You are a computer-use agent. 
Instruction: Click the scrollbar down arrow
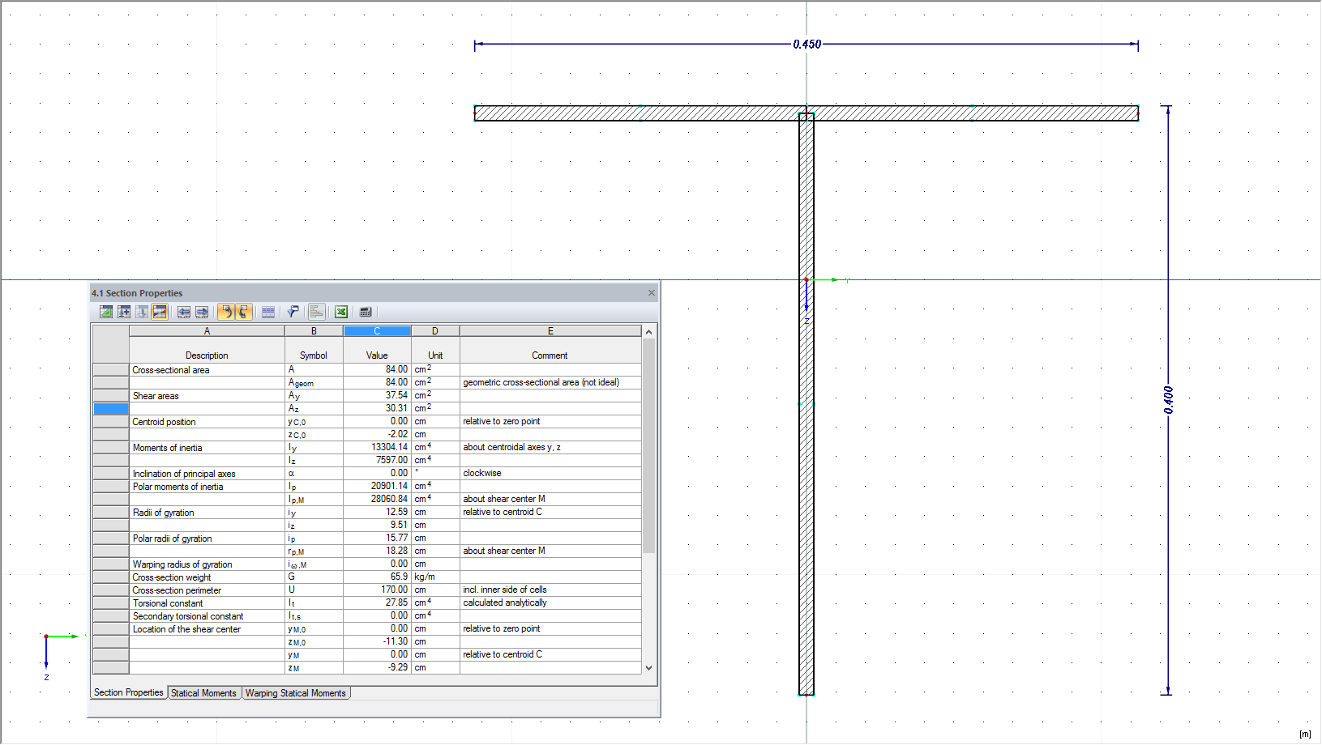coord(648,667)
